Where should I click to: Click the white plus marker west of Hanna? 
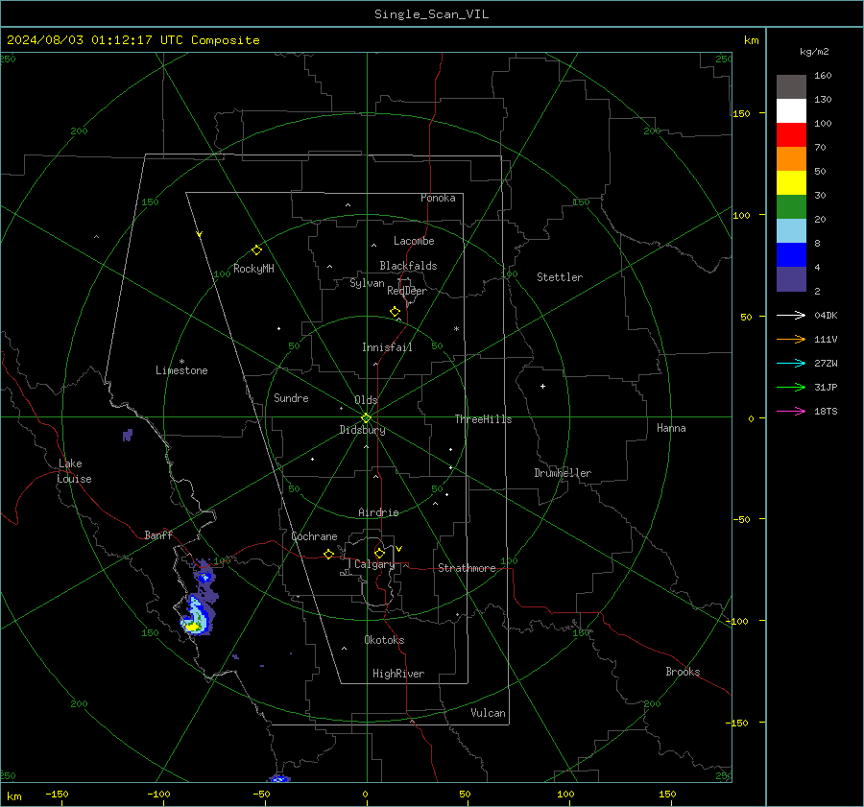(x=542, y=386)
